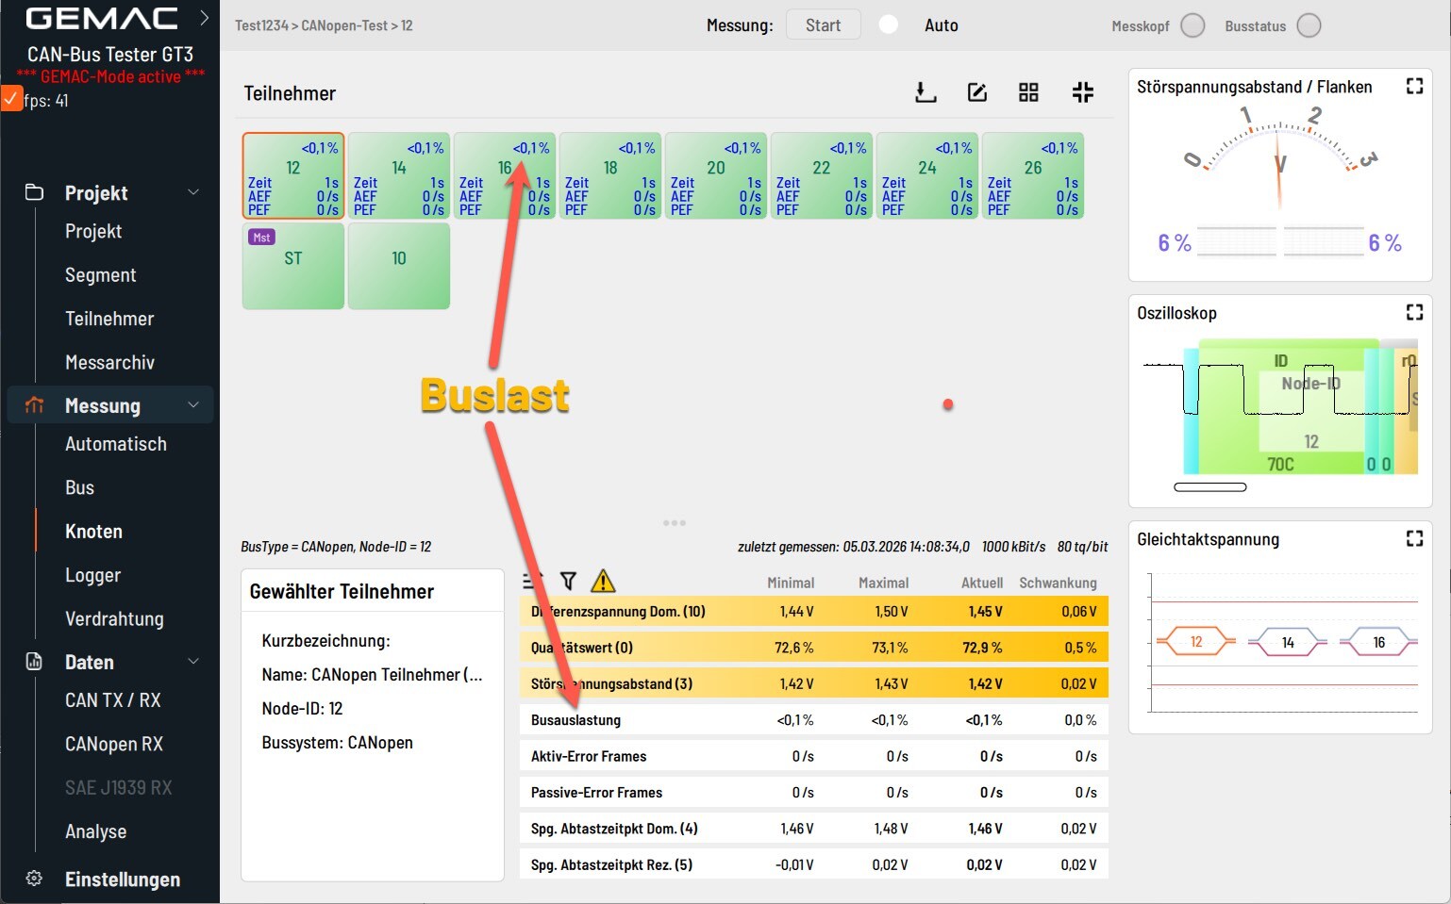Click the download icon in Teilnehmer toolbar
The width and height of the screenshot is (1451, 904).
[926, 92]
